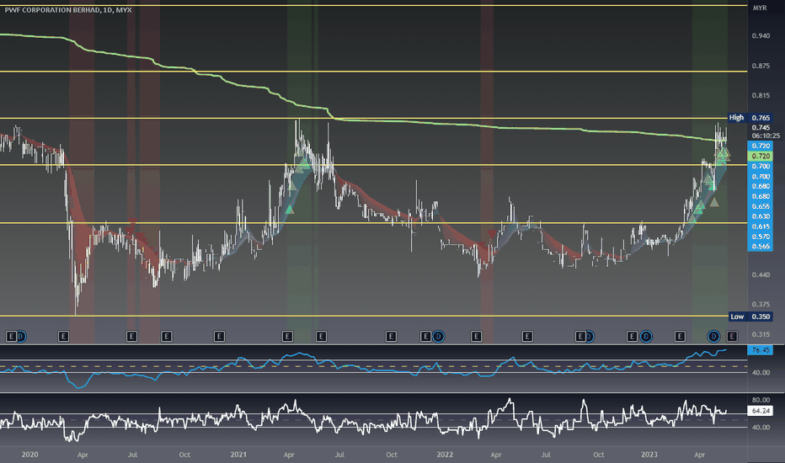Open the dividend marker from May 2023

coord(714,337)
